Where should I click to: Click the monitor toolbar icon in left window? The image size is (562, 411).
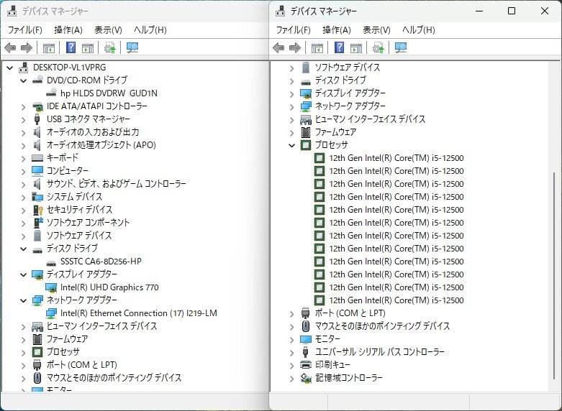coord(132,48)
